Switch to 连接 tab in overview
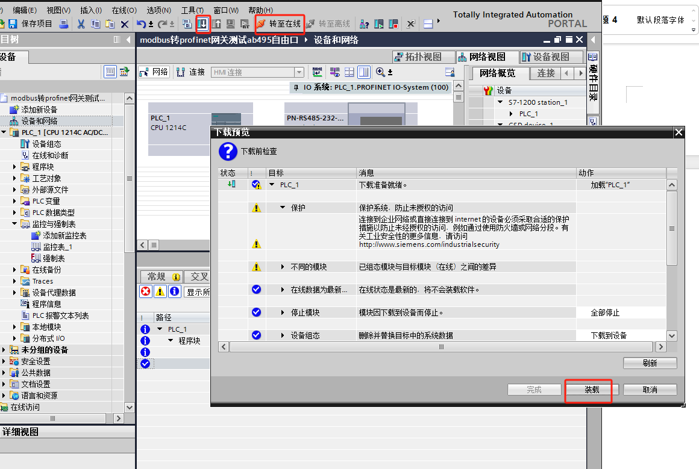699x469 pixels. coord(546,73)
